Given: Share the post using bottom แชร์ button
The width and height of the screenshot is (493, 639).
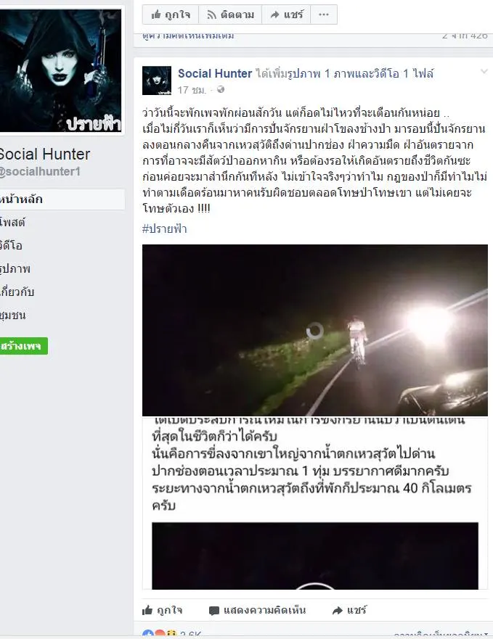Looking at the screenshot, I should tap(349, 610).
